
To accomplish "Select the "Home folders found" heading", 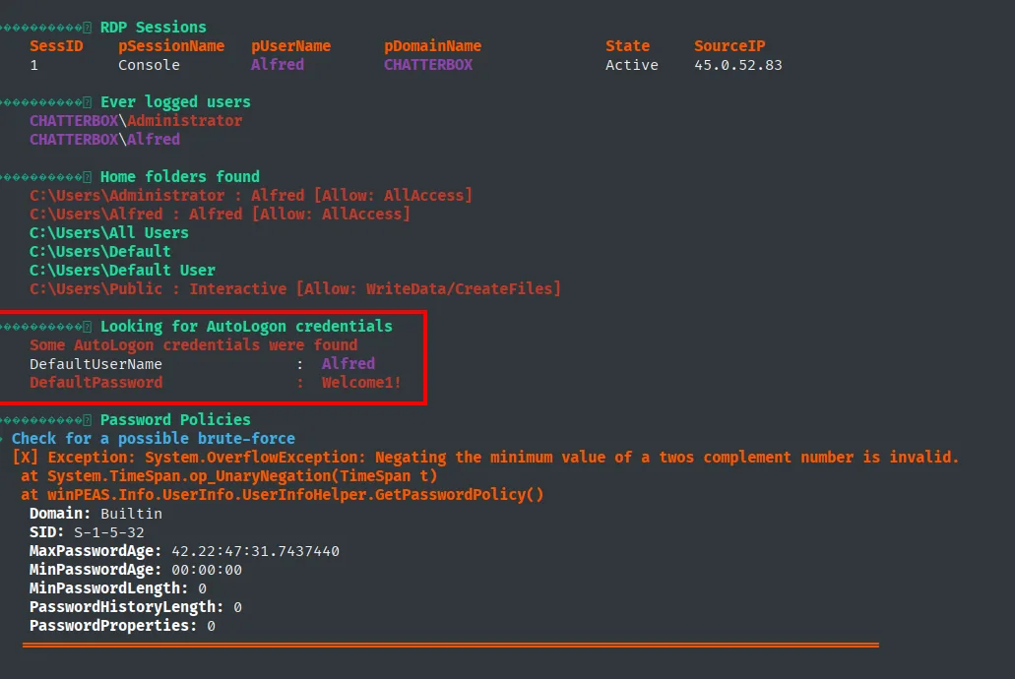I will [x=180, y=177].
